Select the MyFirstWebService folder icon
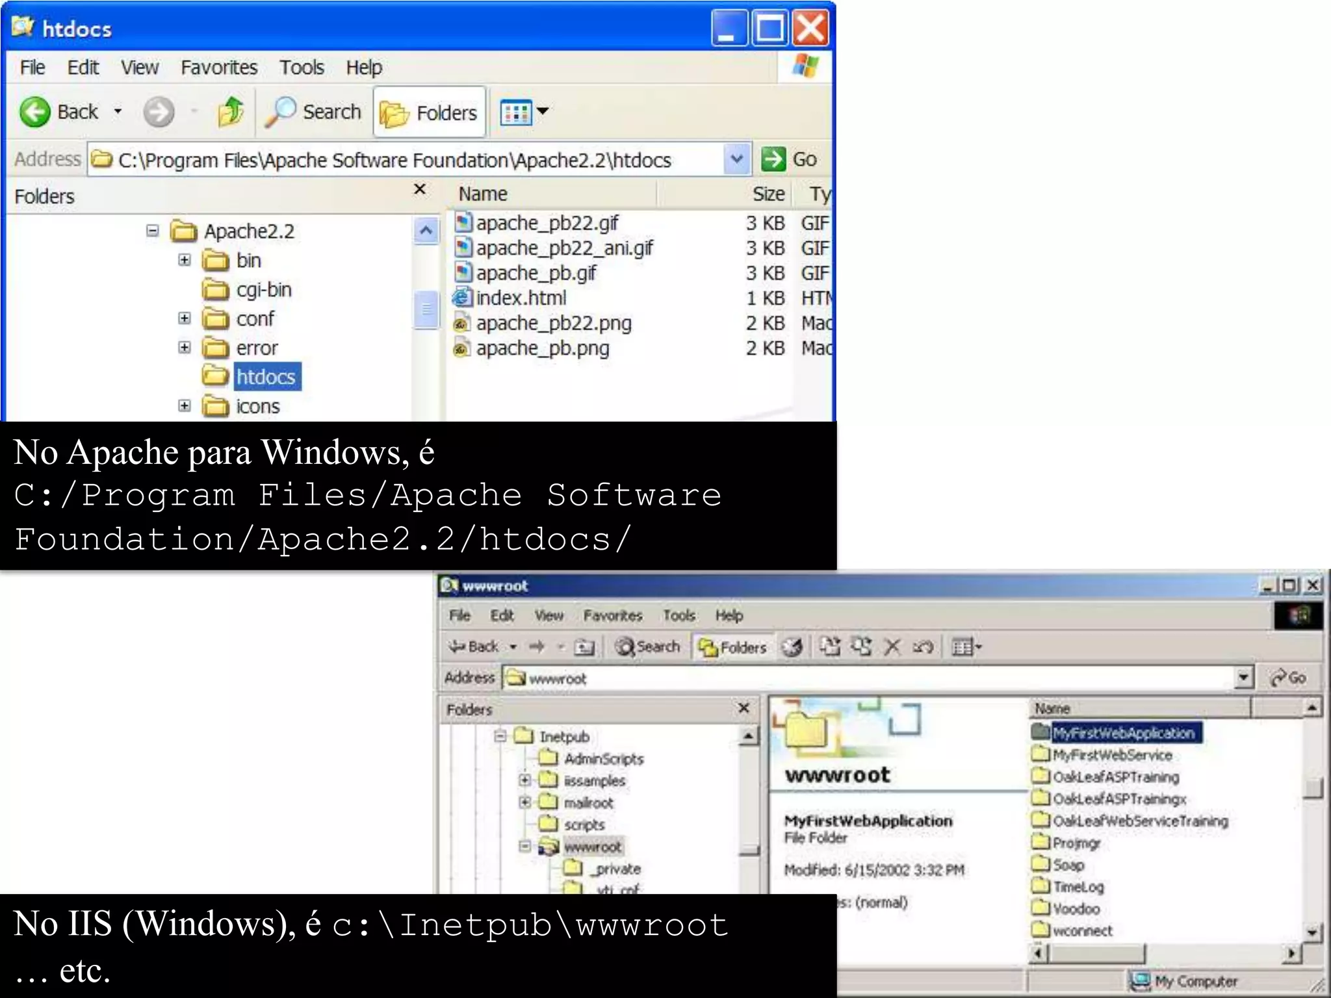1331x998 pixels. tap(1041, 754)
